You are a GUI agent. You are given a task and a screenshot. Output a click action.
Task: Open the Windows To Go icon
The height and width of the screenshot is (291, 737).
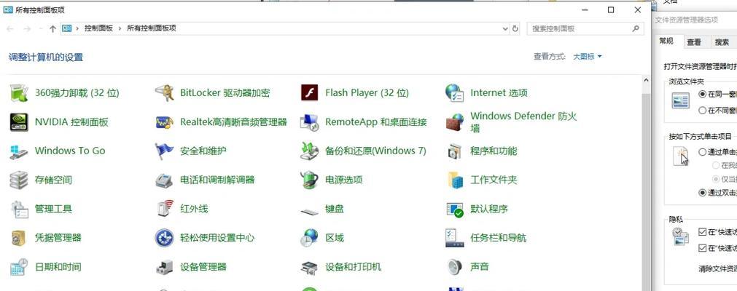point(19,151)
